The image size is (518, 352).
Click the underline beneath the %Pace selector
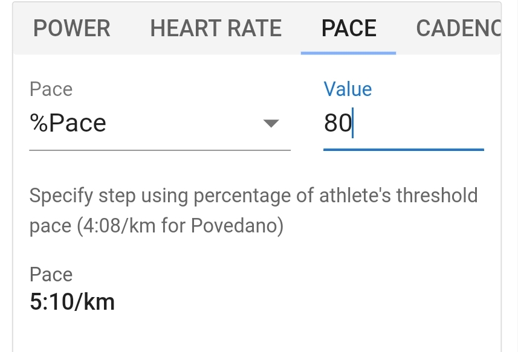point(160,150)
